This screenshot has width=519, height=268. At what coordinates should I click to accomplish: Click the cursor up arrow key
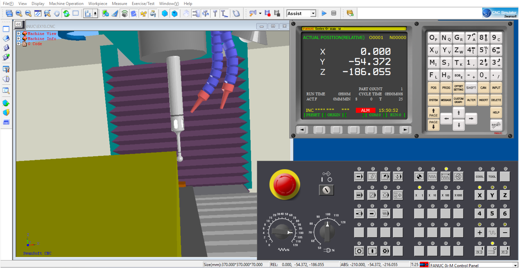pyautogui.click(x=459, y=113)
